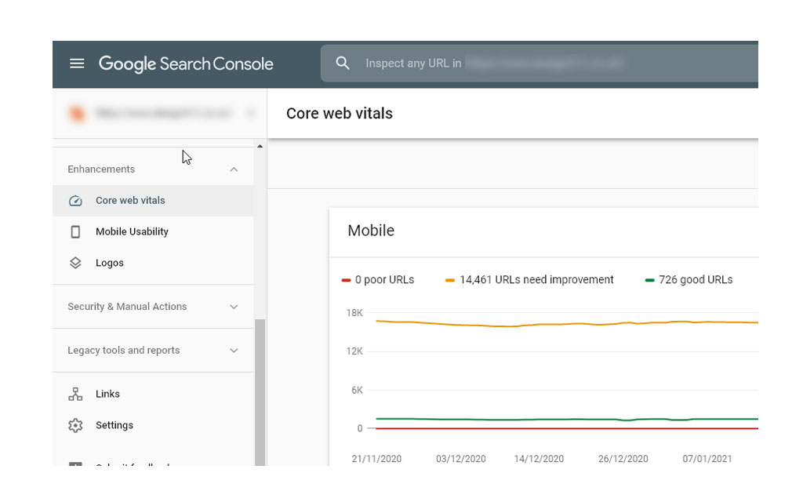
Task: Expand Security & Manual Actions section
Action: click(x=234, y=307)
